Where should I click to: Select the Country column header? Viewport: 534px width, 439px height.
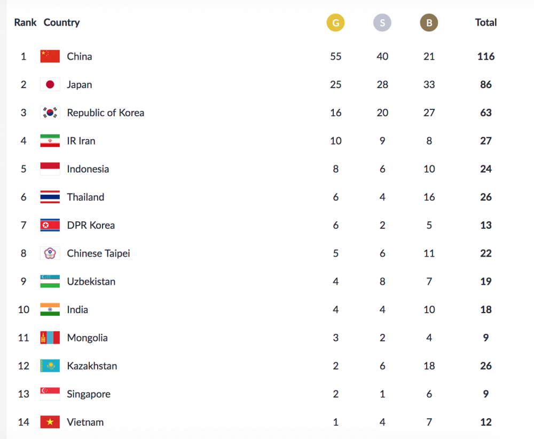click(61, 22)
